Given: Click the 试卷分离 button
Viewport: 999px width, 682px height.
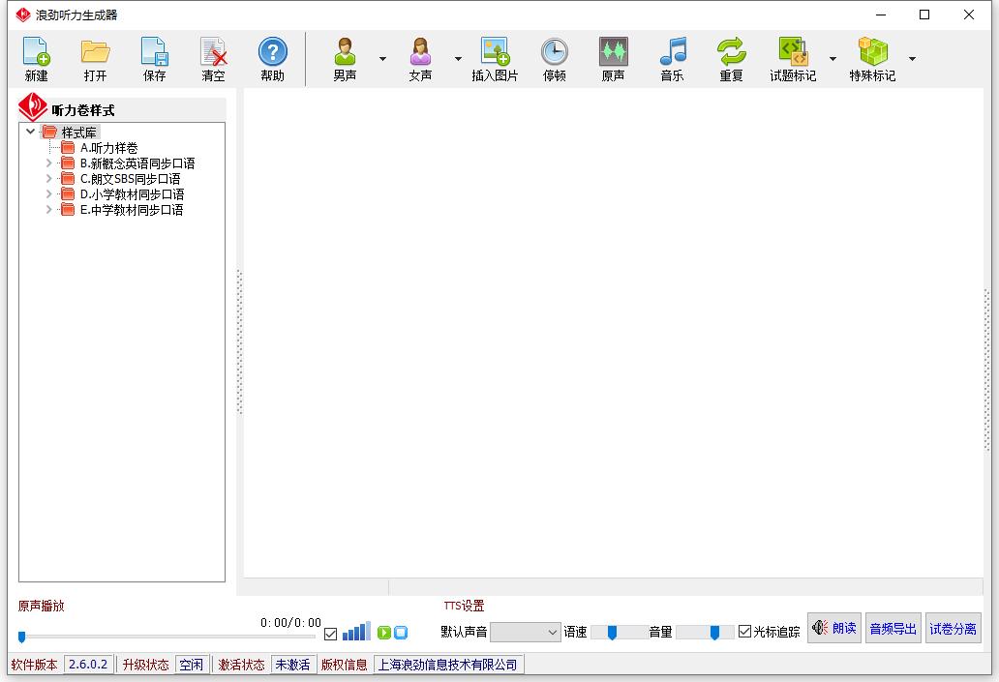Looking at the screenshot, I should 954,629.
